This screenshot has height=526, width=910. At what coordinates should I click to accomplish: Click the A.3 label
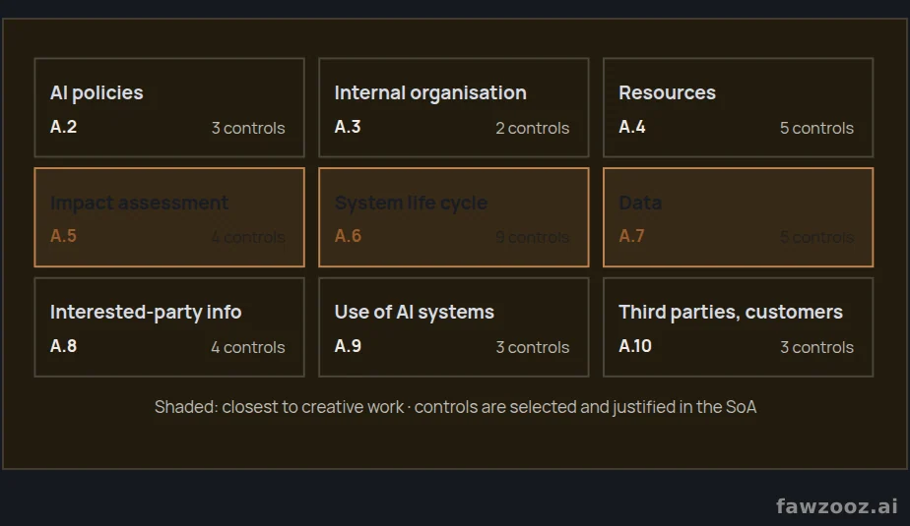click(348, 127)
